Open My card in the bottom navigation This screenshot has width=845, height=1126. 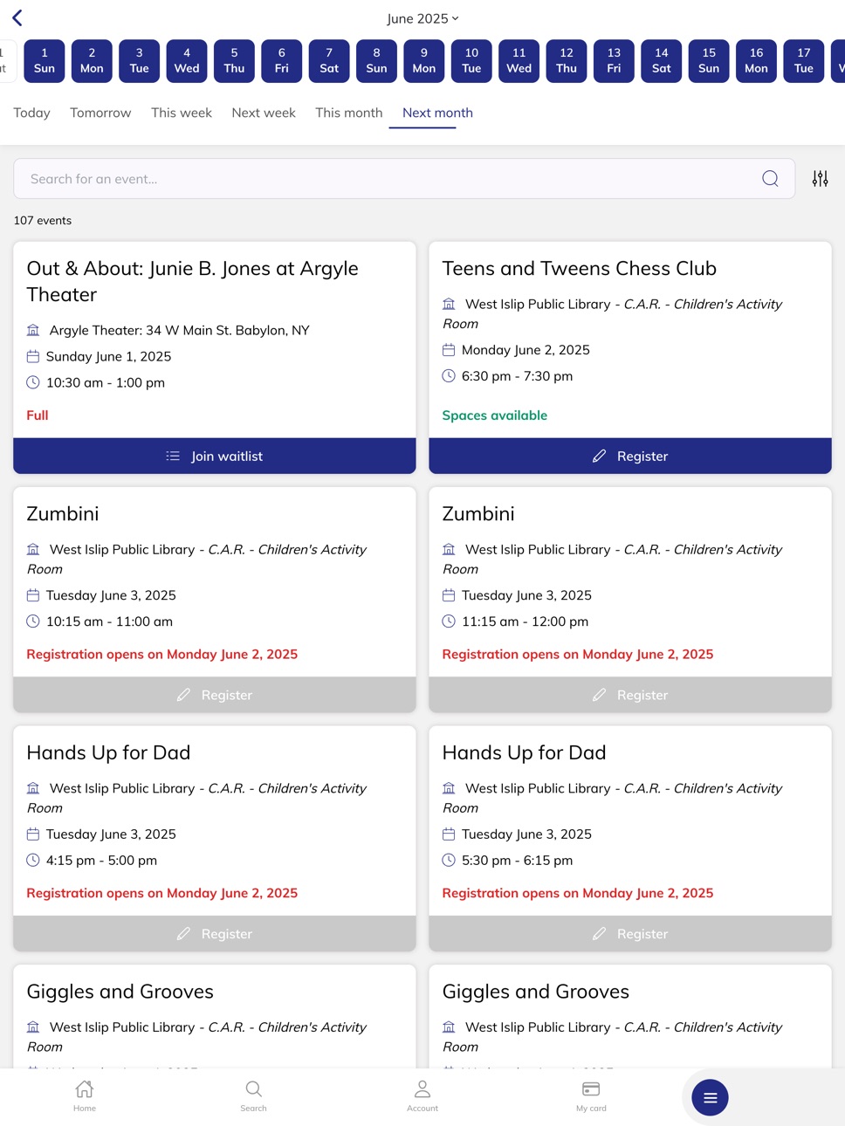click(x=591, y=1096)
